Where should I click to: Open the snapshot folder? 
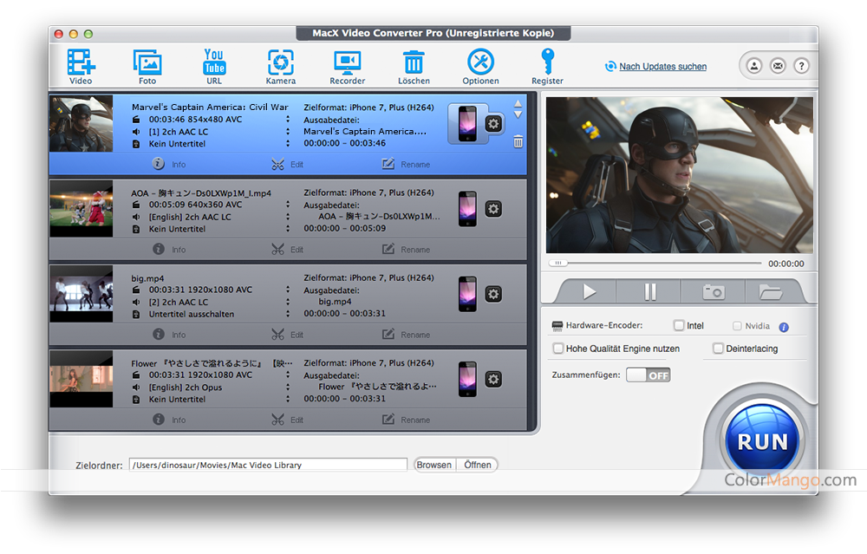(770, 291)
